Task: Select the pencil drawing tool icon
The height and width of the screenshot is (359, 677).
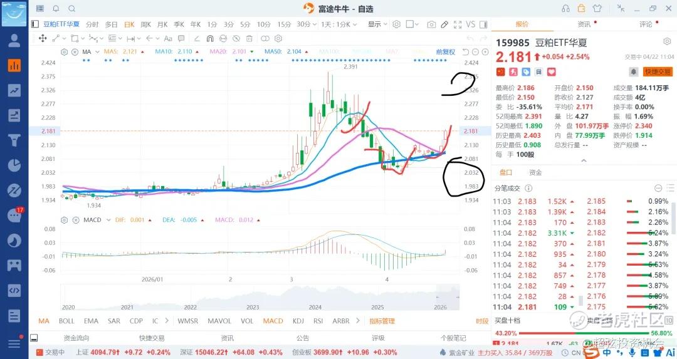Action: tap(444, 24)
